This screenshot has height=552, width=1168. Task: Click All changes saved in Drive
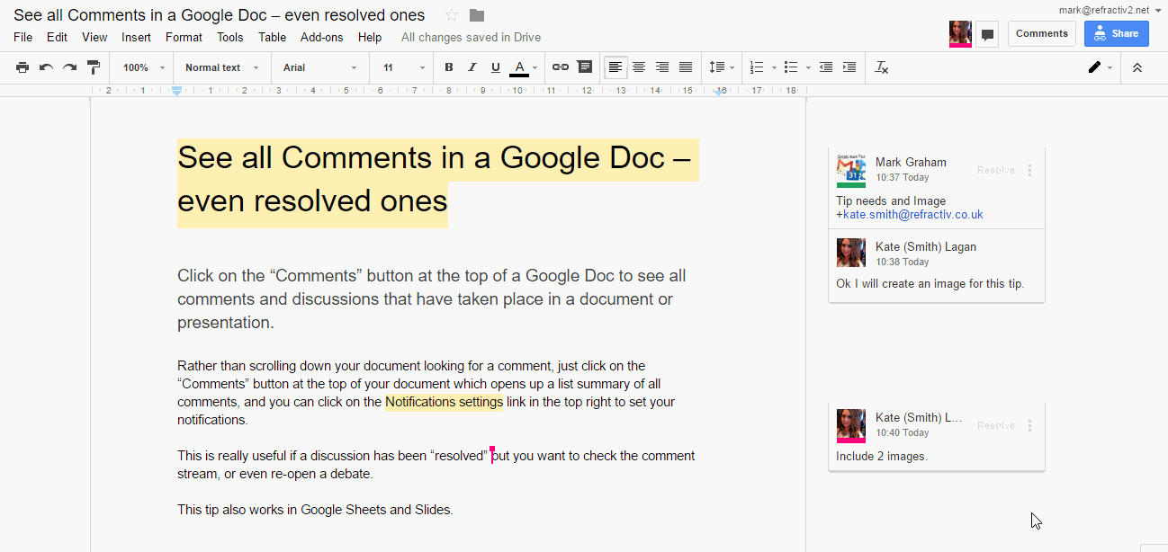471,38
